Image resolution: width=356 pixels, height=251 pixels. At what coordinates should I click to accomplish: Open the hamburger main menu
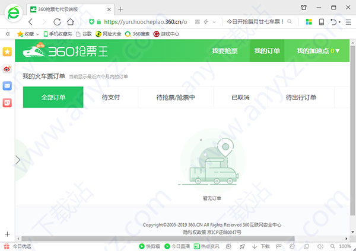tap(348, 22)
